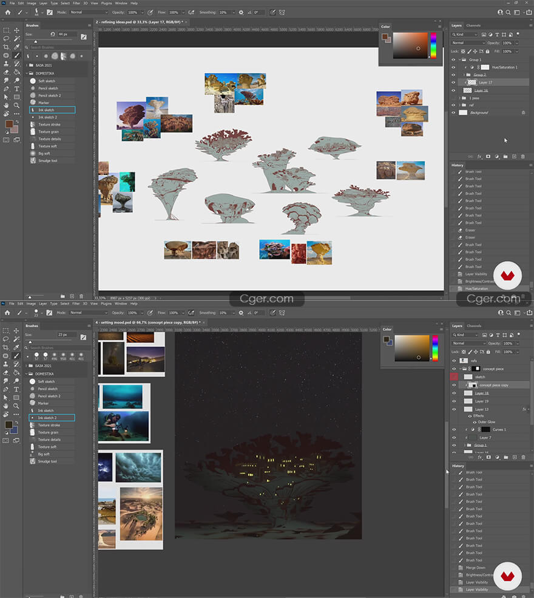Click the smoothing gear icon in the upper options bar
534x598 pixels.
241,12
